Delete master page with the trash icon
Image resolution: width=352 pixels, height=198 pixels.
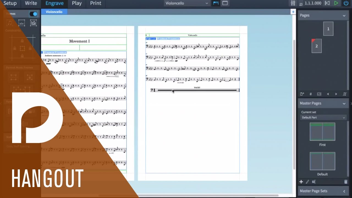pos(346,182)
